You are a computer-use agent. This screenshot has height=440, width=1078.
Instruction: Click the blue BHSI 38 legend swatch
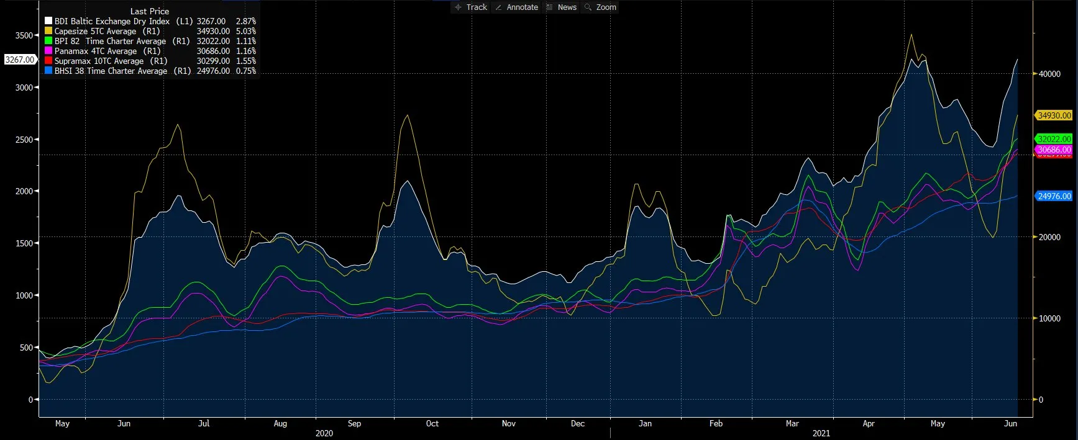click(x=48, y=71)
